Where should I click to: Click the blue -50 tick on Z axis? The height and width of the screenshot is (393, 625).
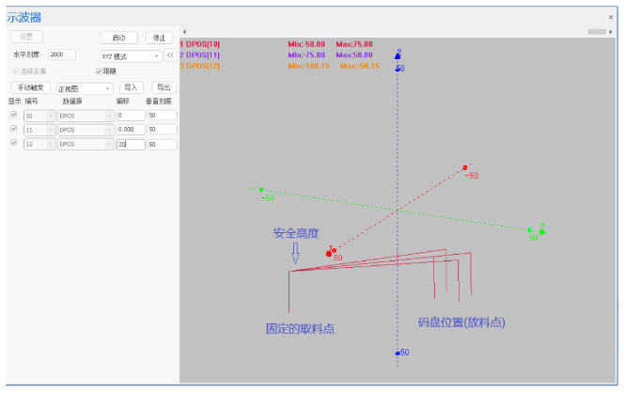pos(398,353)
